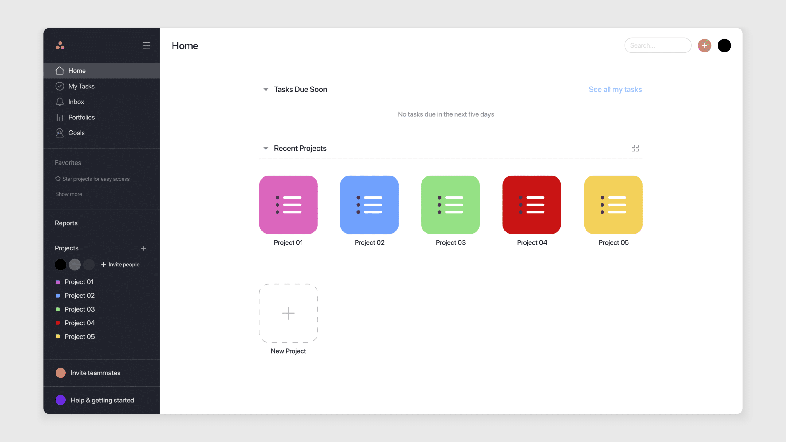Image resolution: width=786 pixels, height=442 pixels.
Task: Click Invite teammates button
Action: [x=95, y=372]
